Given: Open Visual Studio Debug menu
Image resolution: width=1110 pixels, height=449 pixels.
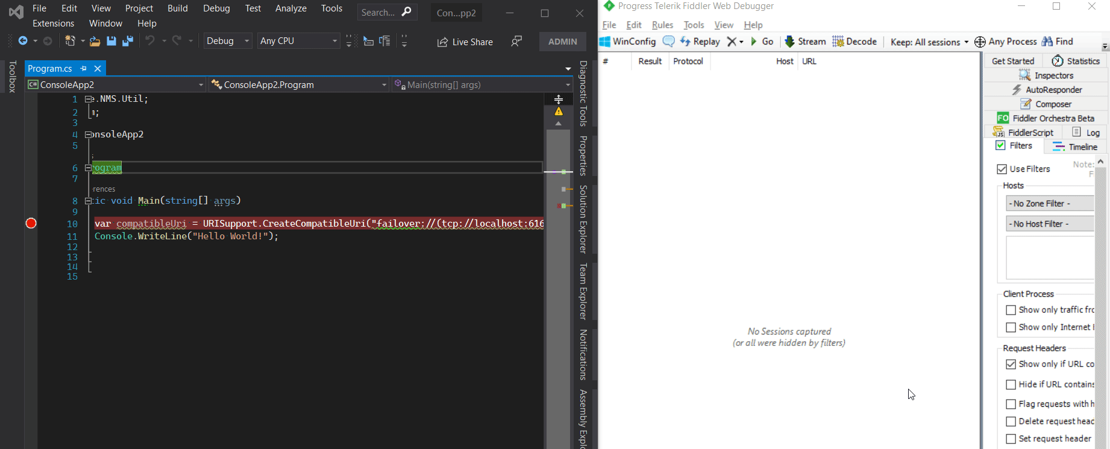Looking at the screenshot, I should [x=216, y=8].
